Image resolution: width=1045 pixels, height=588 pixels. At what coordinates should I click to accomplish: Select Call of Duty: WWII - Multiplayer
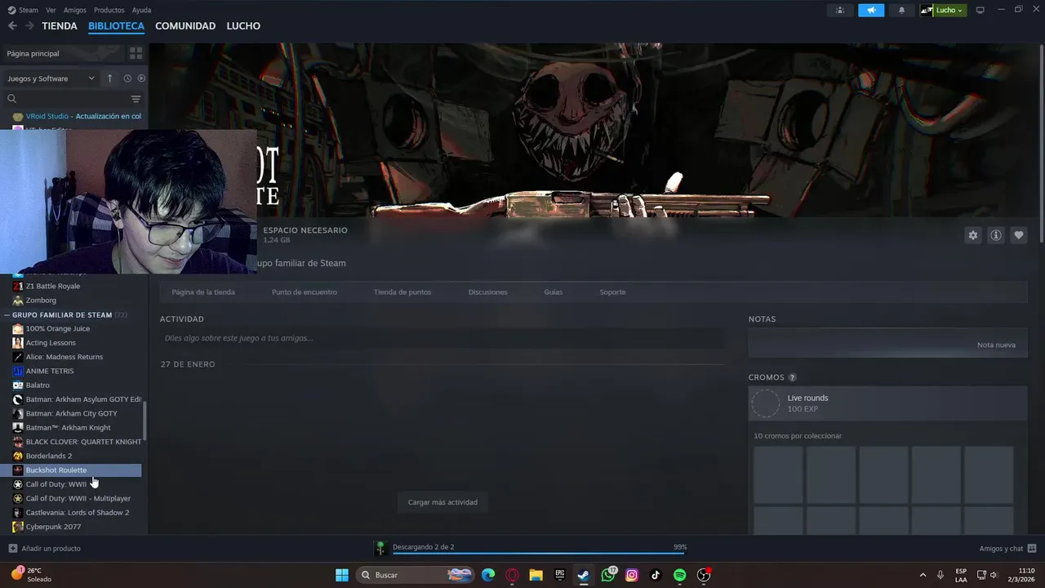[x=77, y=498]
